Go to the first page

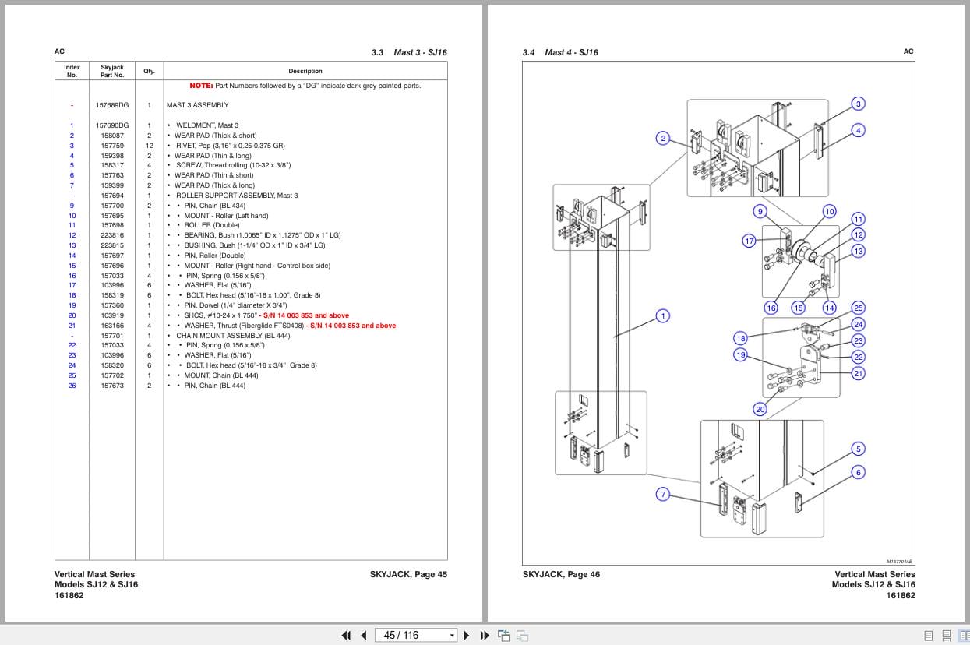coord(347,635)
